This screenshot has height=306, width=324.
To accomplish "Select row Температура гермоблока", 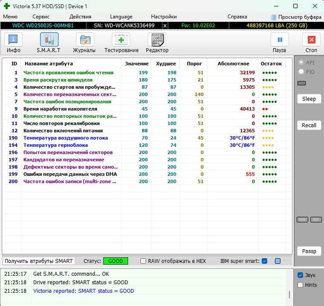I will tap(147, 145).
